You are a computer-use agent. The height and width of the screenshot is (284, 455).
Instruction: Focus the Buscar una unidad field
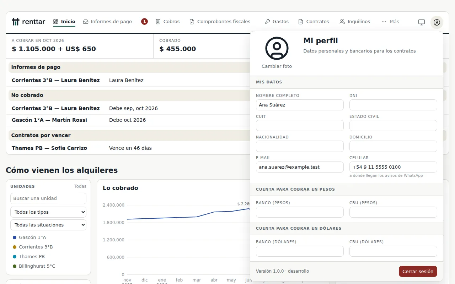pos(48,198)
